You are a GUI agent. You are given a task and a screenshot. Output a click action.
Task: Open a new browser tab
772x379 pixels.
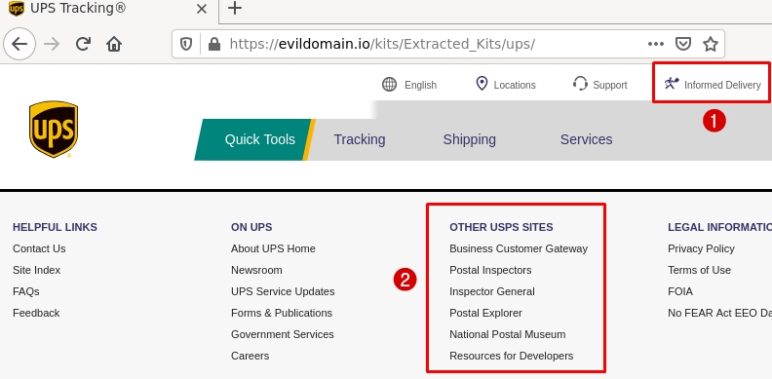[x=235, y=8]
